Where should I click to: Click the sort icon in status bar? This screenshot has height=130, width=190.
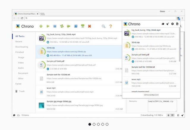(x=178, y=115)
